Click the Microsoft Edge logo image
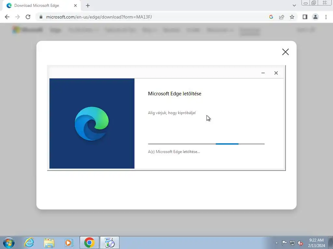The height and width of the screenshot is (249, 333). point(91,124)
